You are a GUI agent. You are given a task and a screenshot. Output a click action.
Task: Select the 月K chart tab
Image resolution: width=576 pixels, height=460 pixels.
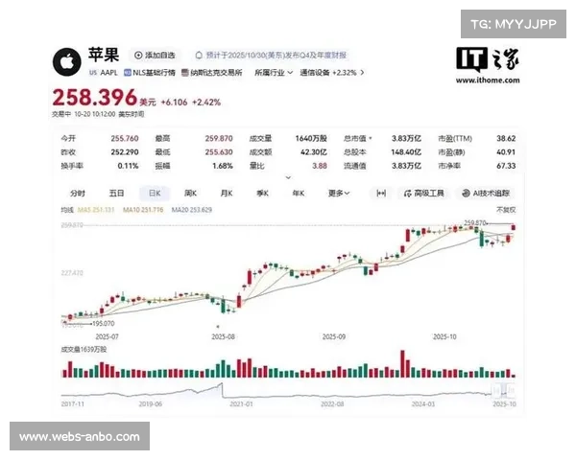[x=227, y=193]
